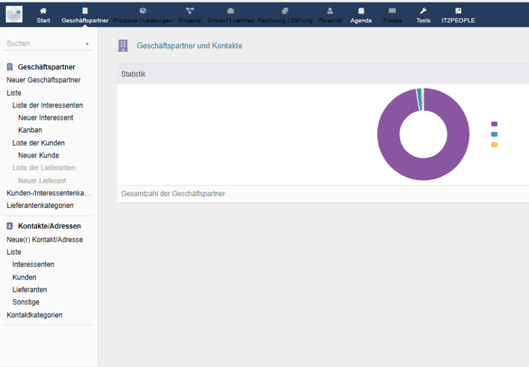Open Liste der Interessenten
Screen dimensions: 529x367
47,105
